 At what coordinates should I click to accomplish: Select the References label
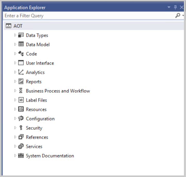(37, 137)
